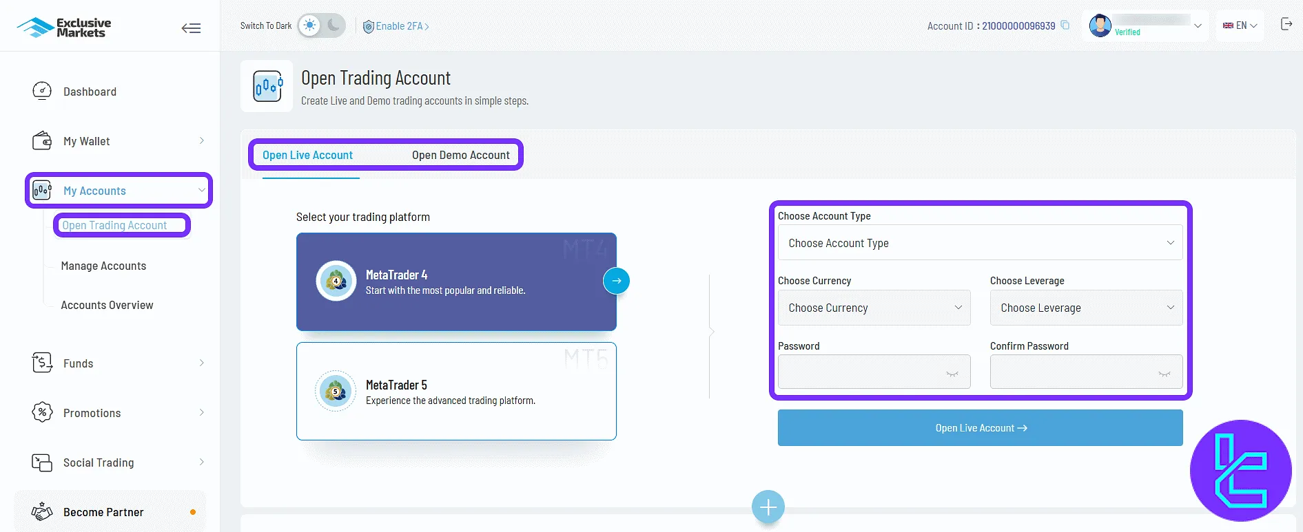Click the Promotions percent badge icon
The image size is (1303, 532).
42,412
